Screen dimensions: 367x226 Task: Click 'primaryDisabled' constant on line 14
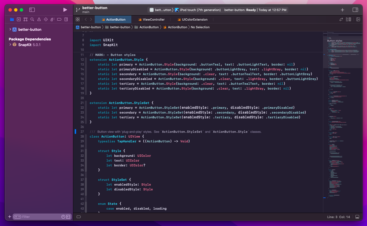click(x=134, y=69)
